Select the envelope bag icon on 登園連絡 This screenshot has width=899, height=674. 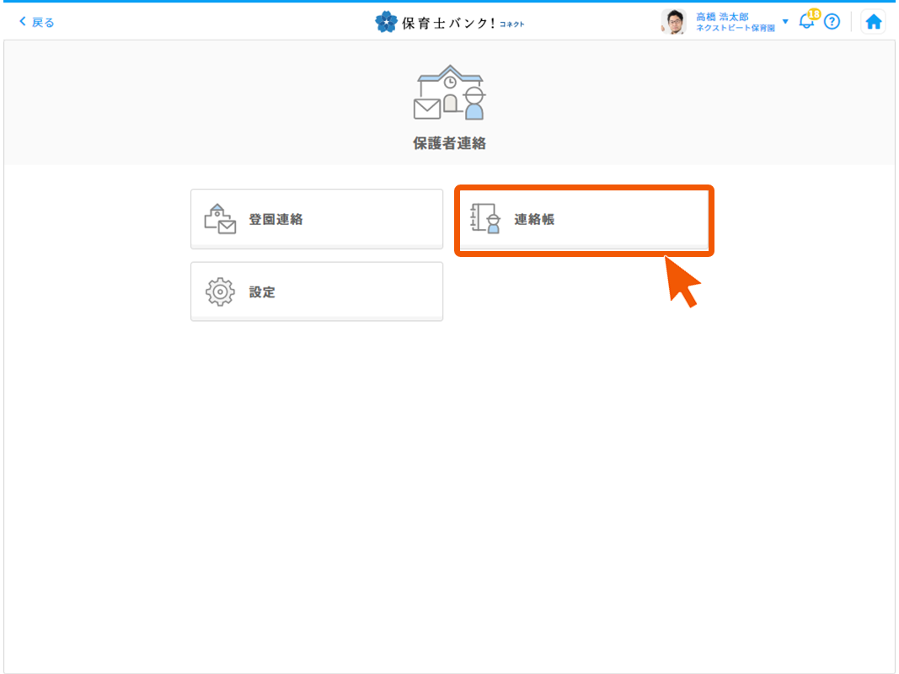220,218
